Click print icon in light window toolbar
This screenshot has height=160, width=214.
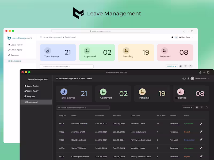point(181,66)
